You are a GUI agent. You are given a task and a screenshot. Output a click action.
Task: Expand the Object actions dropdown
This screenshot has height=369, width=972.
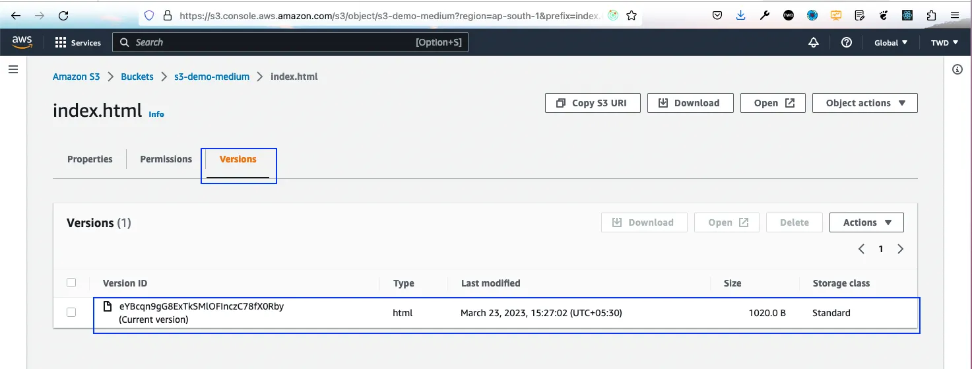865,103
